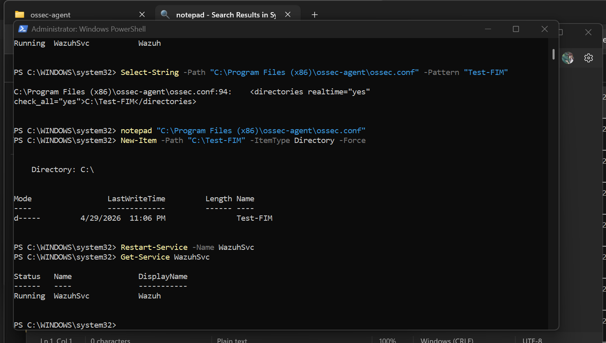Click the New-Item command text
606x343 pixels.
point(139,140)
